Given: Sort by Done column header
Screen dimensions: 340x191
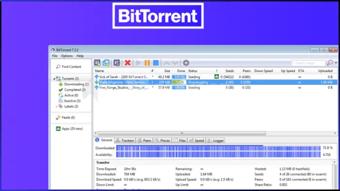Looking at the screenshot, I should (x=181, y=71).
